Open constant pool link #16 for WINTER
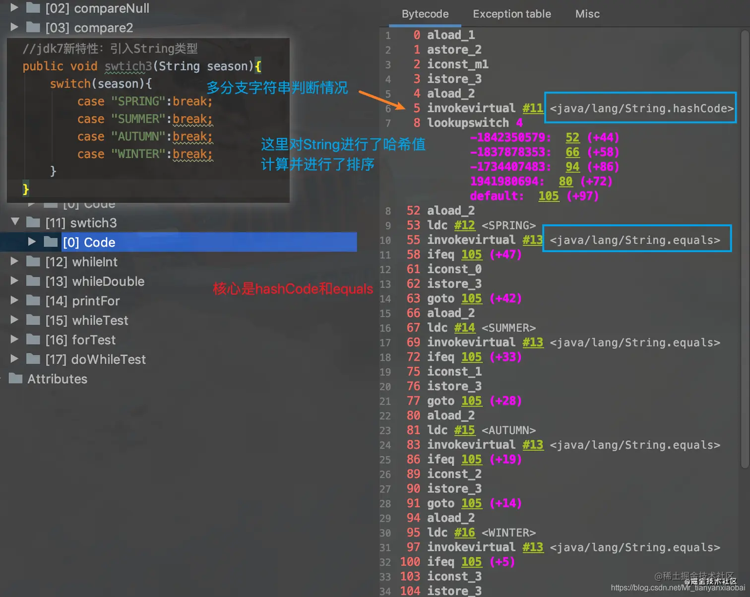Screen dimensions: 750x597 [464, 532]
